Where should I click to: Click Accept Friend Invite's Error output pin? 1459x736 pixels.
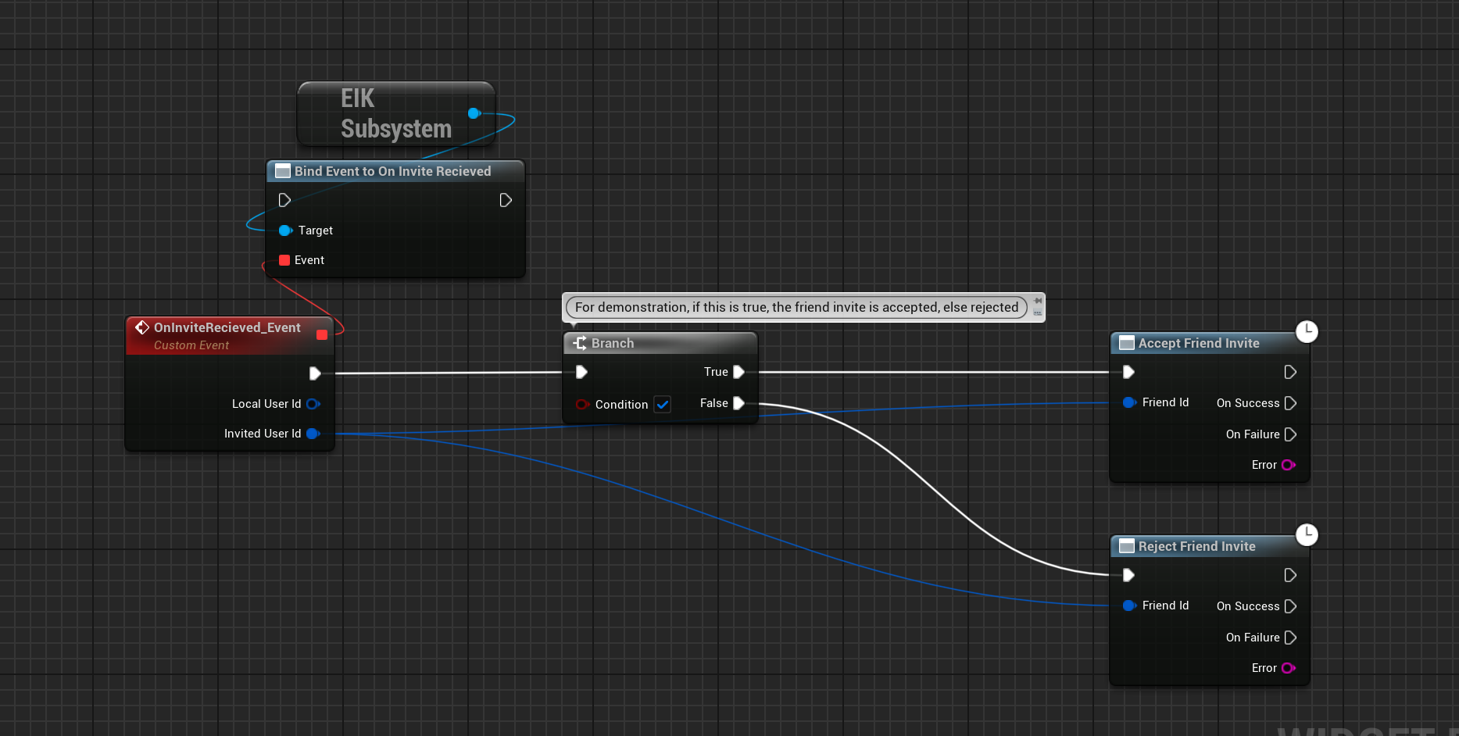pyautogui.click(x=1288, y=465)
